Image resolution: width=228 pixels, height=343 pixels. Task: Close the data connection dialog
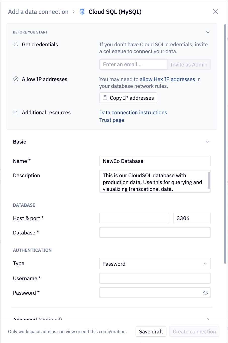(216, 12)
